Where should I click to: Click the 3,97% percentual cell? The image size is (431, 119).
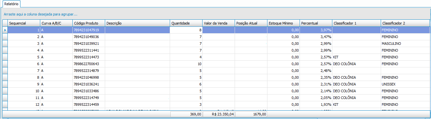(316, 30)
